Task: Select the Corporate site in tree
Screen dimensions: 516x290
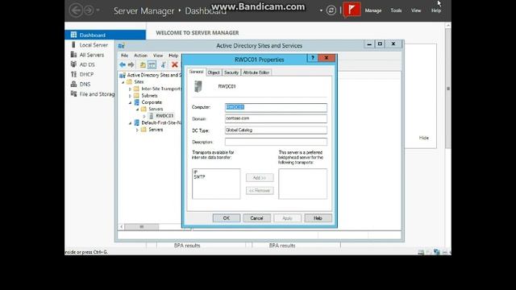Action: coord(152,102)
